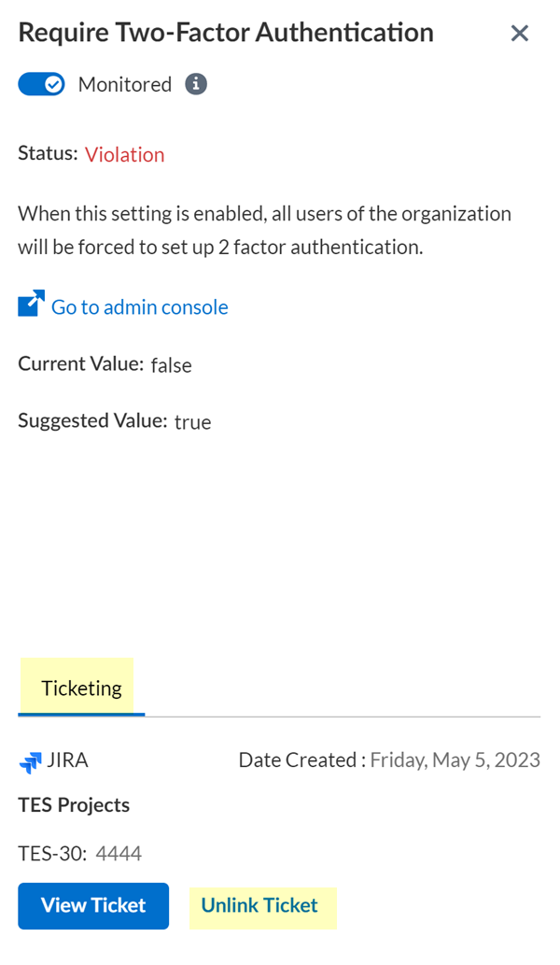Viewport: 560px width, 965px height.
Task: Unlink Ticket from this setting
Action: click(x=259, y=905)
